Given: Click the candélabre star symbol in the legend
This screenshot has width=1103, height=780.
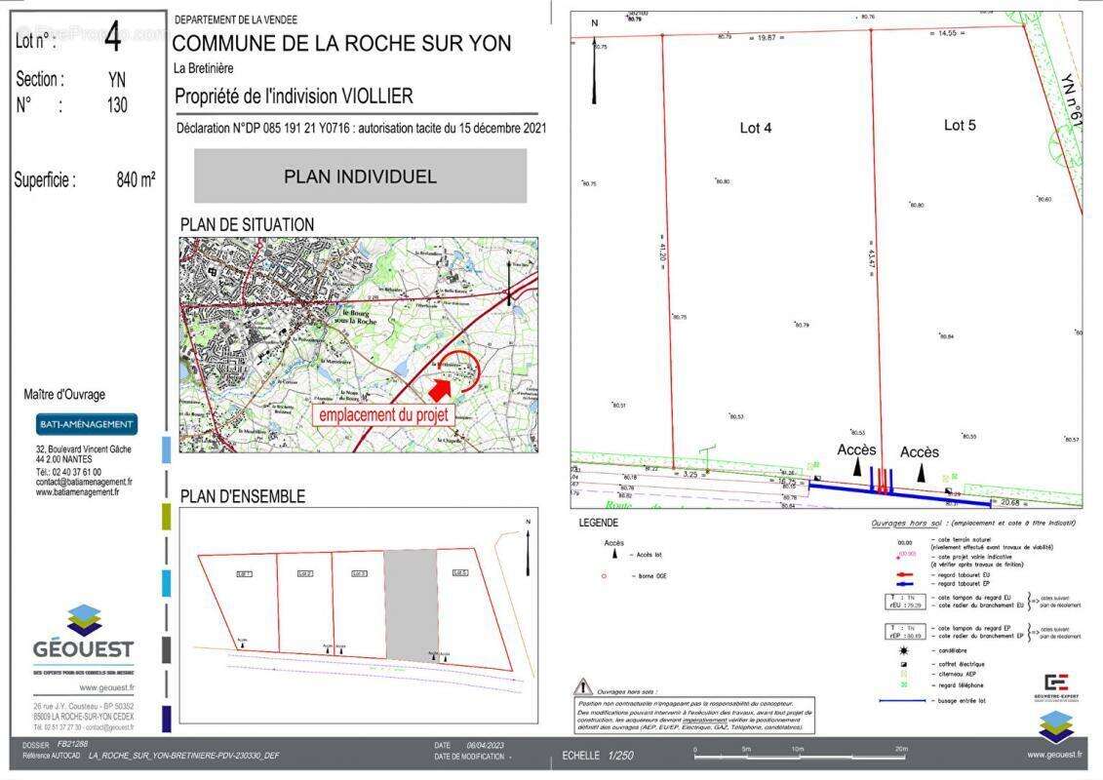Looking at the screenshot, I should 905,649.
